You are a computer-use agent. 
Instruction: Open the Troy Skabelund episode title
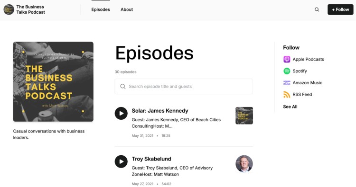click(151, 159)
